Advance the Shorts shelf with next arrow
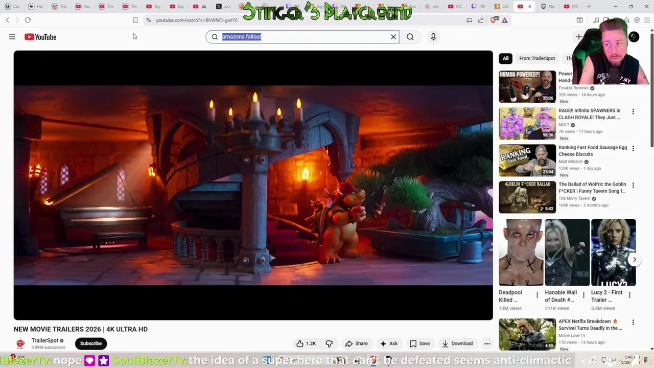 tap(634, 260)
